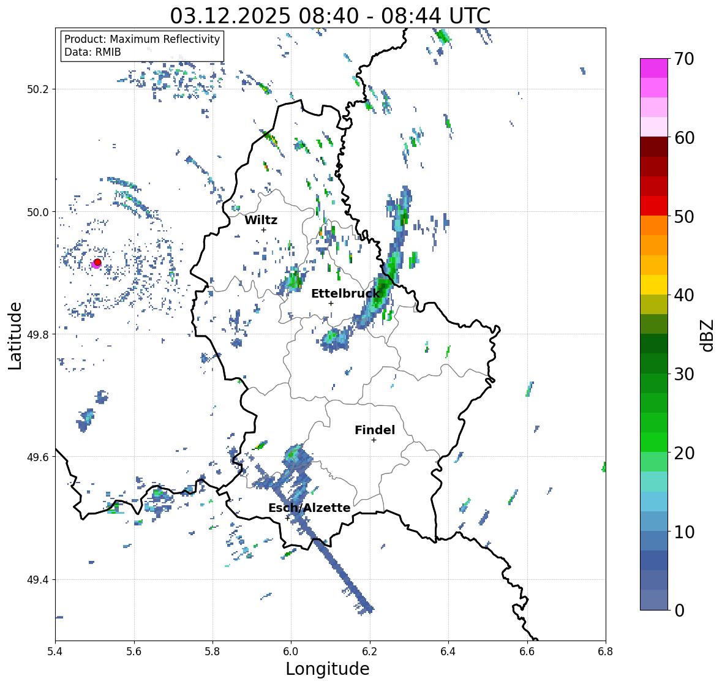The width and height of the screenshot is (722, 684).
Task: Click the latitude tick label 49.6
Action: point(37,457)
